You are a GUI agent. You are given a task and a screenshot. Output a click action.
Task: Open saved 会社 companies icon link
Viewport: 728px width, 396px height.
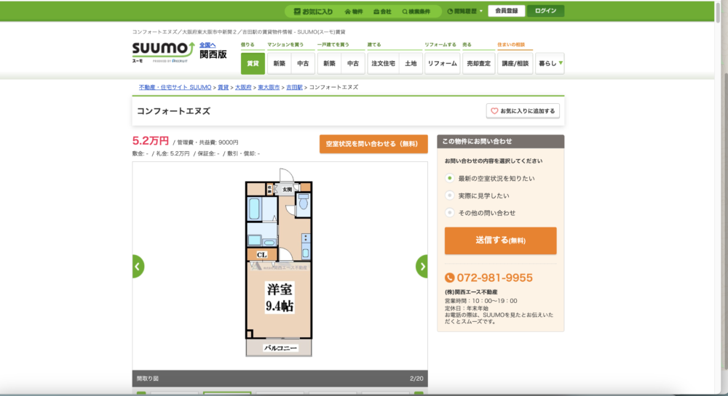coord(382,12)
